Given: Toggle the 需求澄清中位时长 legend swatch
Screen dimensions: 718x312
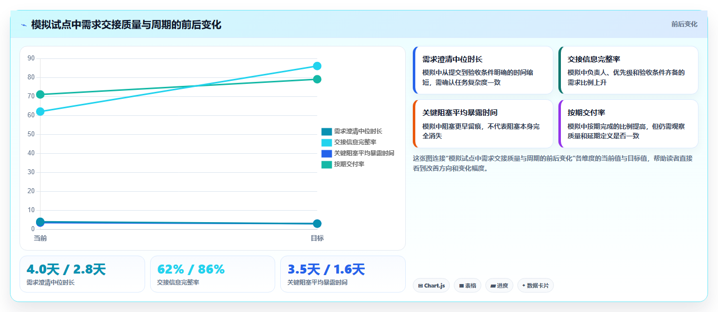Looking at the screenshot, I should tap(326, 131).
